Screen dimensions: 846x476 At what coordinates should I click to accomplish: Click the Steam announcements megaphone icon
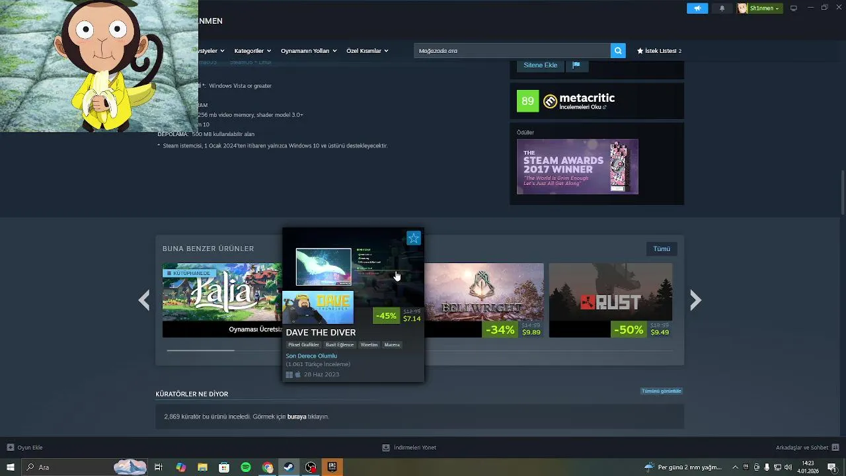(697, 8)
